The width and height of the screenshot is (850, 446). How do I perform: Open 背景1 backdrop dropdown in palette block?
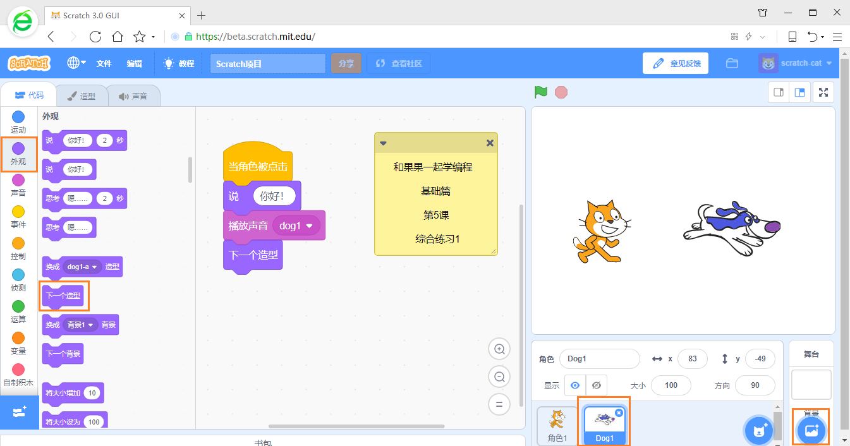pyautogui.click(x=80, y=325)
